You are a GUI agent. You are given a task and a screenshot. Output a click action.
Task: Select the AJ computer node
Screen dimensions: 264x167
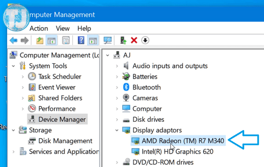tap(127, 55)
